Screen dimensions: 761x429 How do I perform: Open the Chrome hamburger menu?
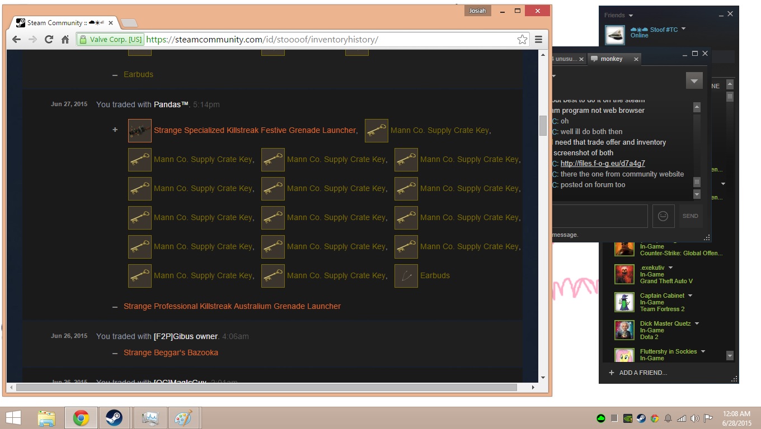(539, 39)
